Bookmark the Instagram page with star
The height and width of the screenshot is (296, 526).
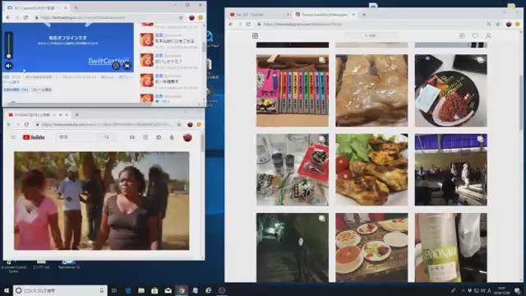pyautogui.click(x=498, y=24)
